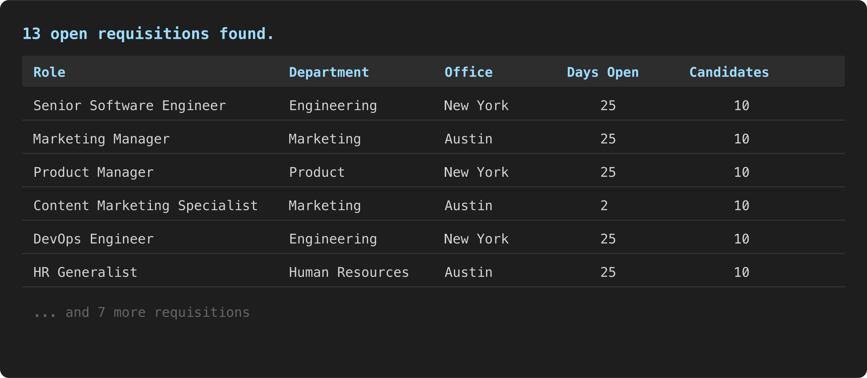This screenshot has height=378, width=867.
Task: Click the Office column header
Action: (469, 72)
